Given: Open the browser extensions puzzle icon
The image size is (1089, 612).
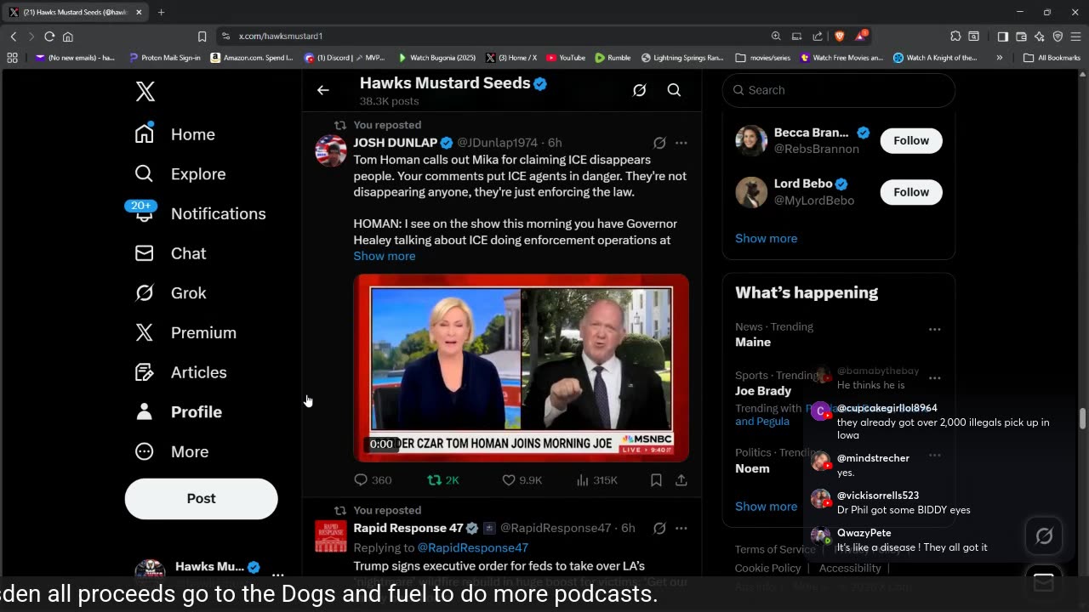Looking at the screenshot, I should point(955,37).
